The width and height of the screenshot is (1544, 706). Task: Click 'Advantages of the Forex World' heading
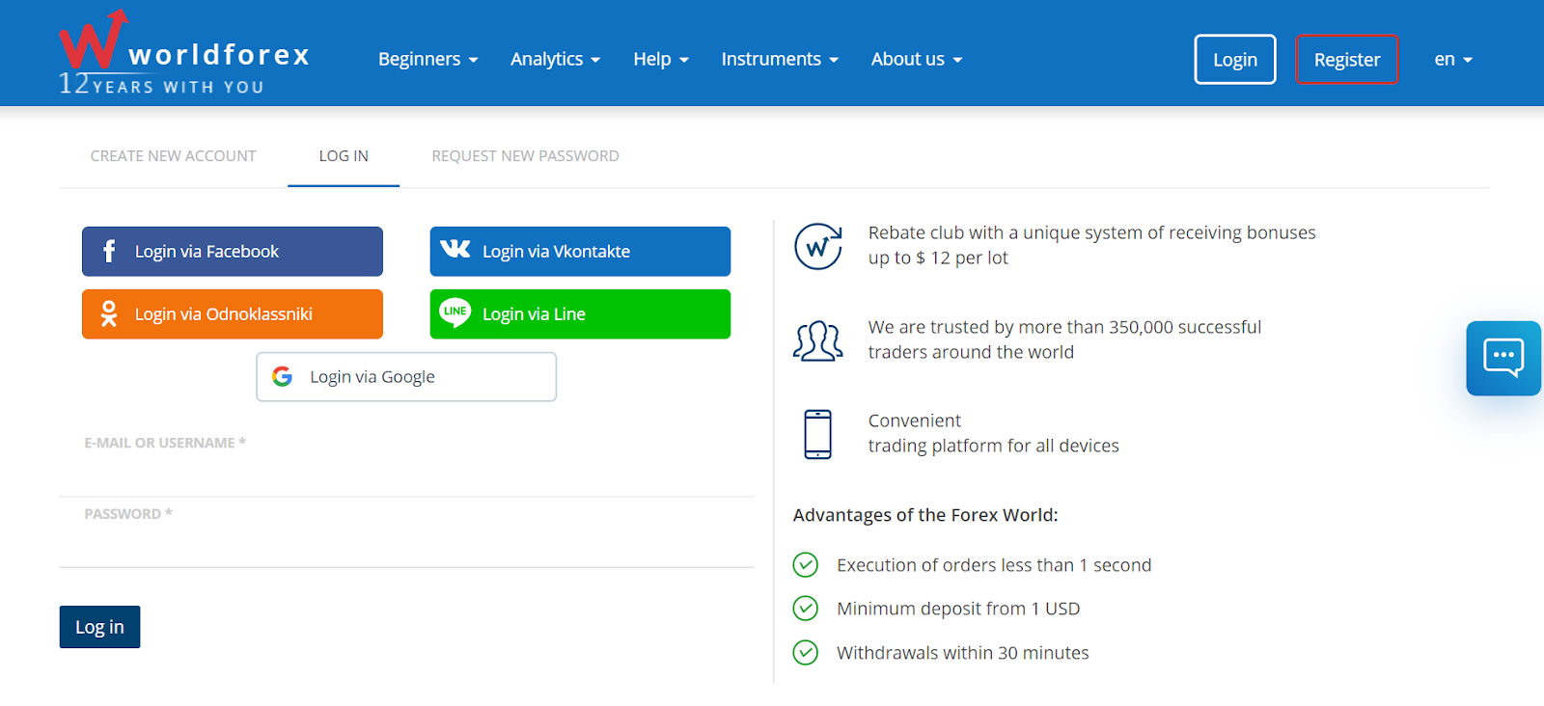[925, 515]
